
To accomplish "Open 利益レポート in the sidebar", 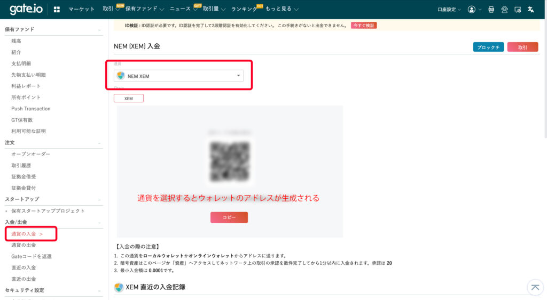I will click(26, 86).
